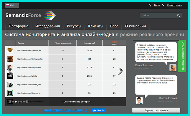Click the Tele2 black logo avatar
The height and width of the screenshot is (116, 190).
pos(10,76)
